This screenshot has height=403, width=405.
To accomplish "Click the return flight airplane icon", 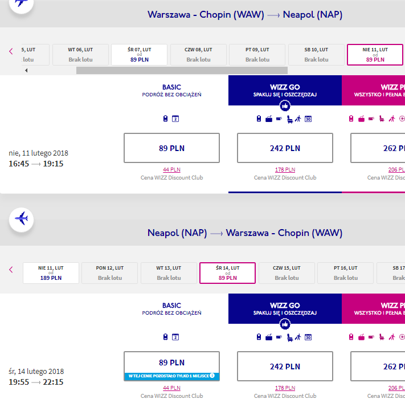I will coord(22,219).
